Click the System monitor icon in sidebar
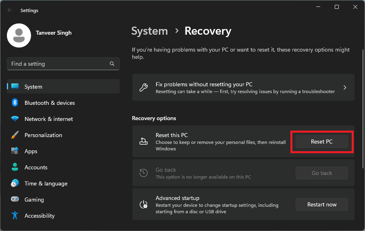365x231 pixels. (x=15, y=86)
